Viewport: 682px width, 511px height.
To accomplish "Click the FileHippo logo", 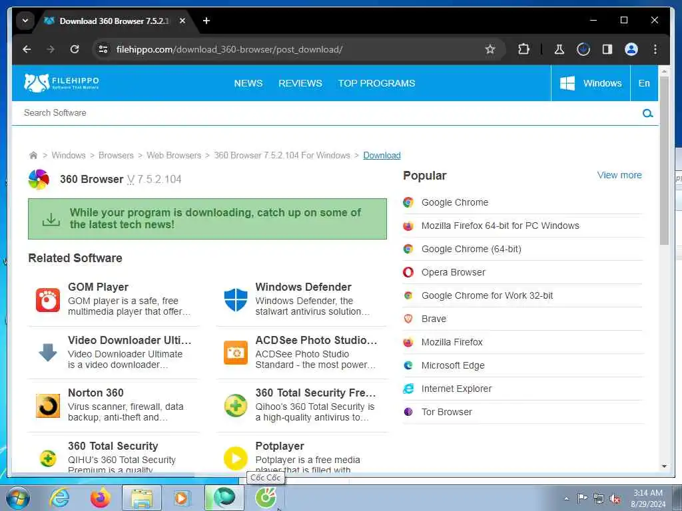I will [x=61, y=83].
